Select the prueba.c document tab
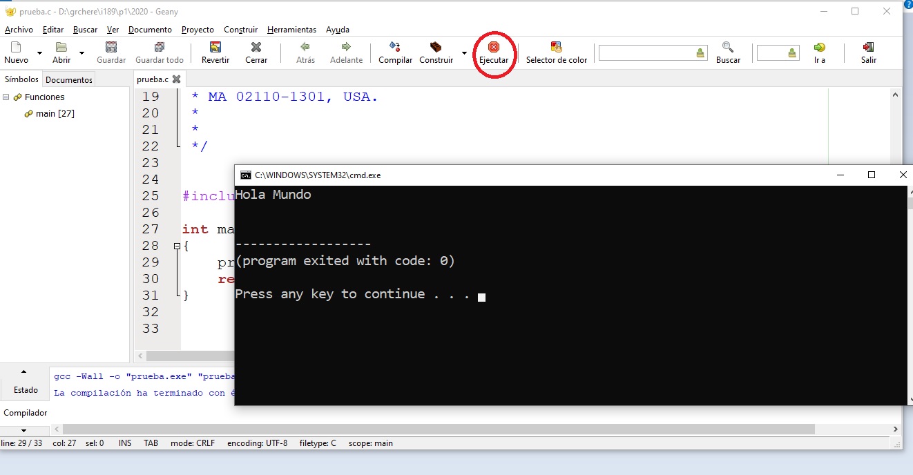The height and width of the screenshot is (475, 913). point(153,79)
